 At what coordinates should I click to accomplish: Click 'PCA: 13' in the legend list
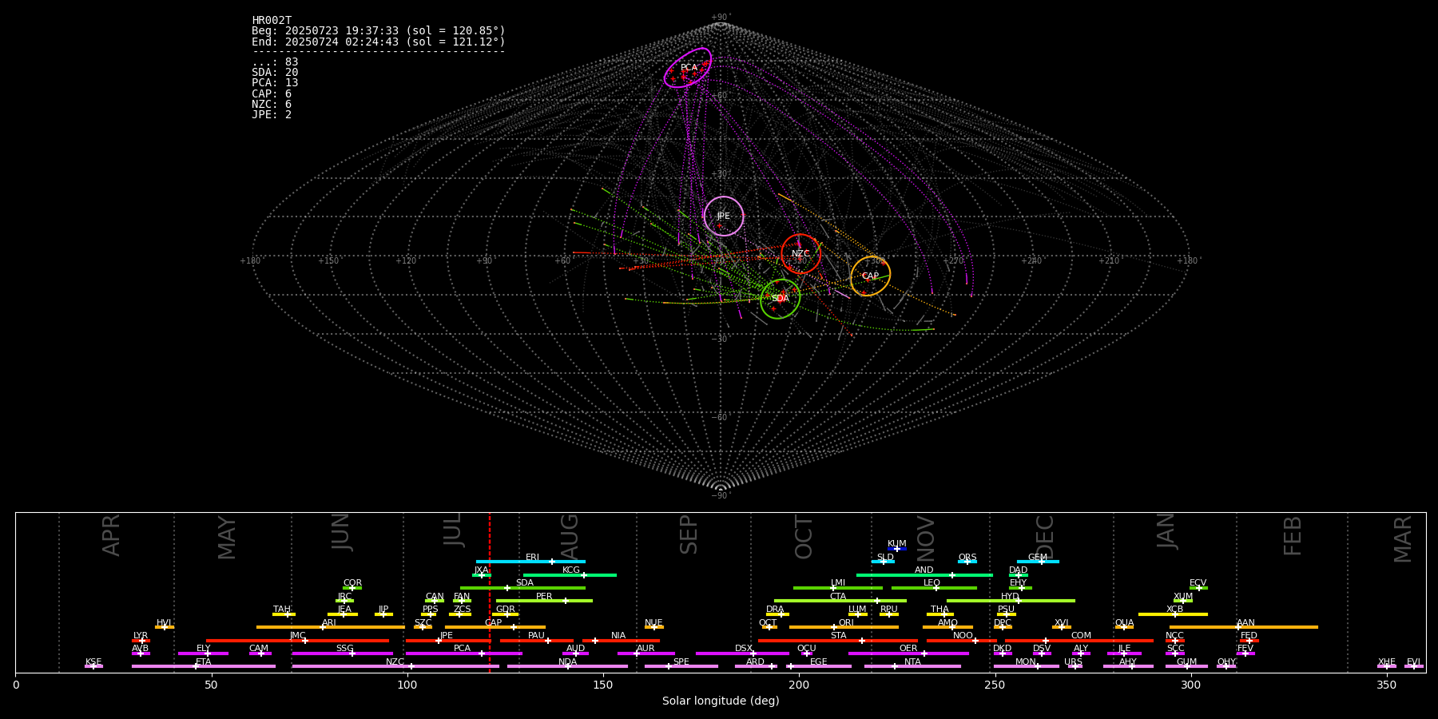tap(275, 83)
